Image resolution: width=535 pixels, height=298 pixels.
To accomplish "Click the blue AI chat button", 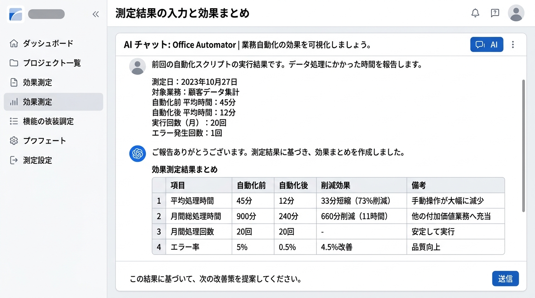I will click(x=486, y=45).
